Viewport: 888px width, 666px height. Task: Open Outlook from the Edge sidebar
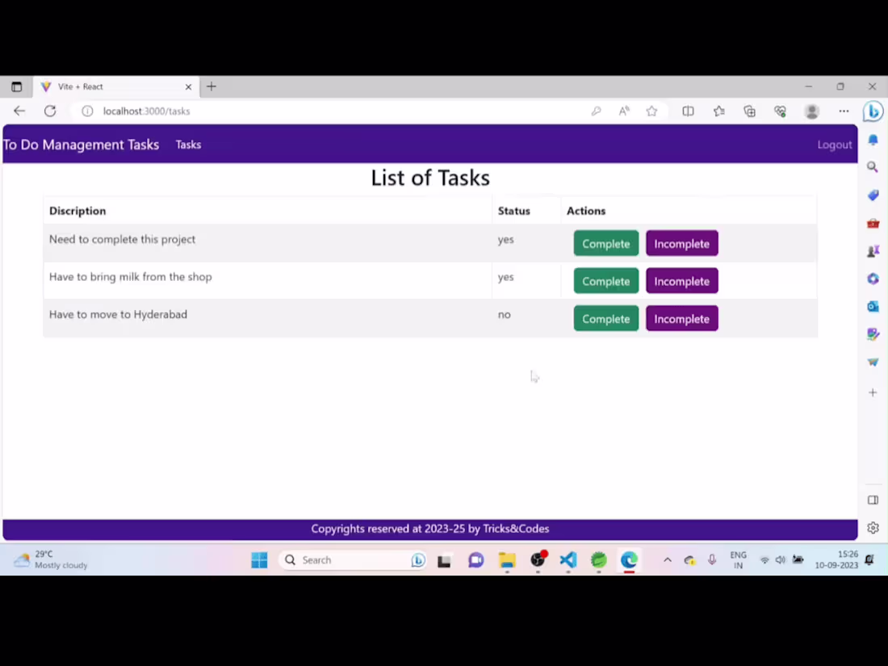pos(873,306)
